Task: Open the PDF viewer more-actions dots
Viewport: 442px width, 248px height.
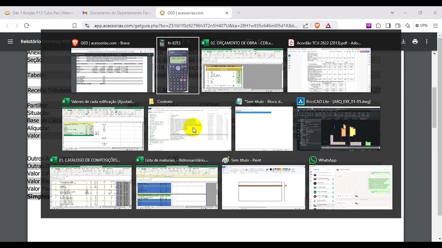Action: coord(427,41)
